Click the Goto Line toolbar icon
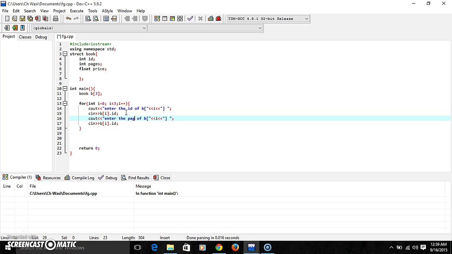 (x=114, y=19)
